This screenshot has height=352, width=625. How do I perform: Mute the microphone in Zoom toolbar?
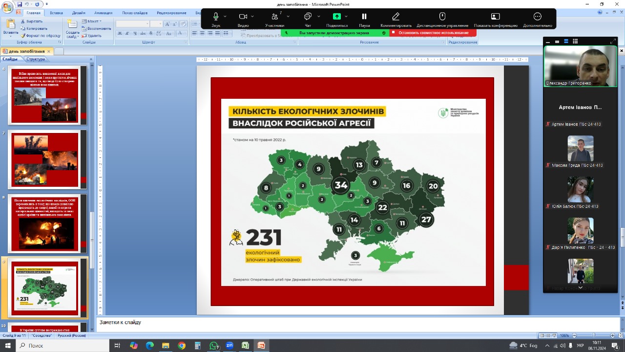[216, 17]
